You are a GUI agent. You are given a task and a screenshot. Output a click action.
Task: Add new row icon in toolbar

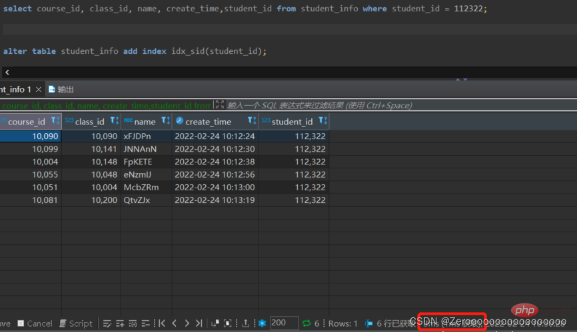pyautogui.click(x=119, y=323)
